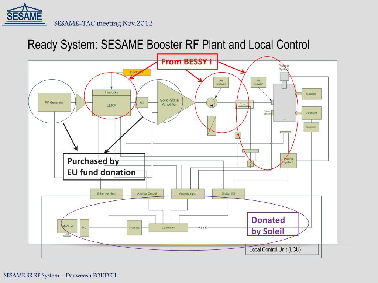Select the 'Purchased by EU fund donation' box

click(104, 167)
